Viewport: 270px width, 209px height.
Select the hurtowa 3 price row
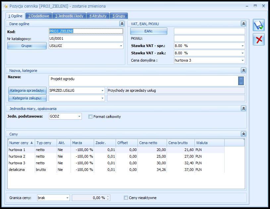click(116, 163)
